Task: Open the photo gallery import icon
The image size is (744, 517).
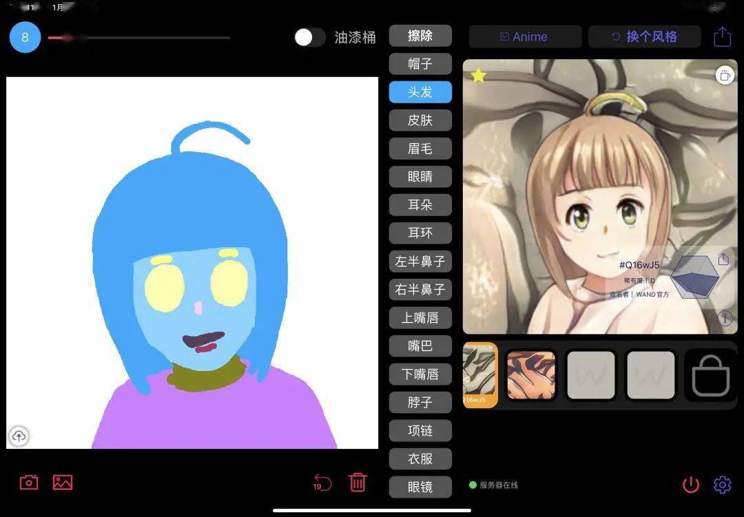Action: [63, 483]
